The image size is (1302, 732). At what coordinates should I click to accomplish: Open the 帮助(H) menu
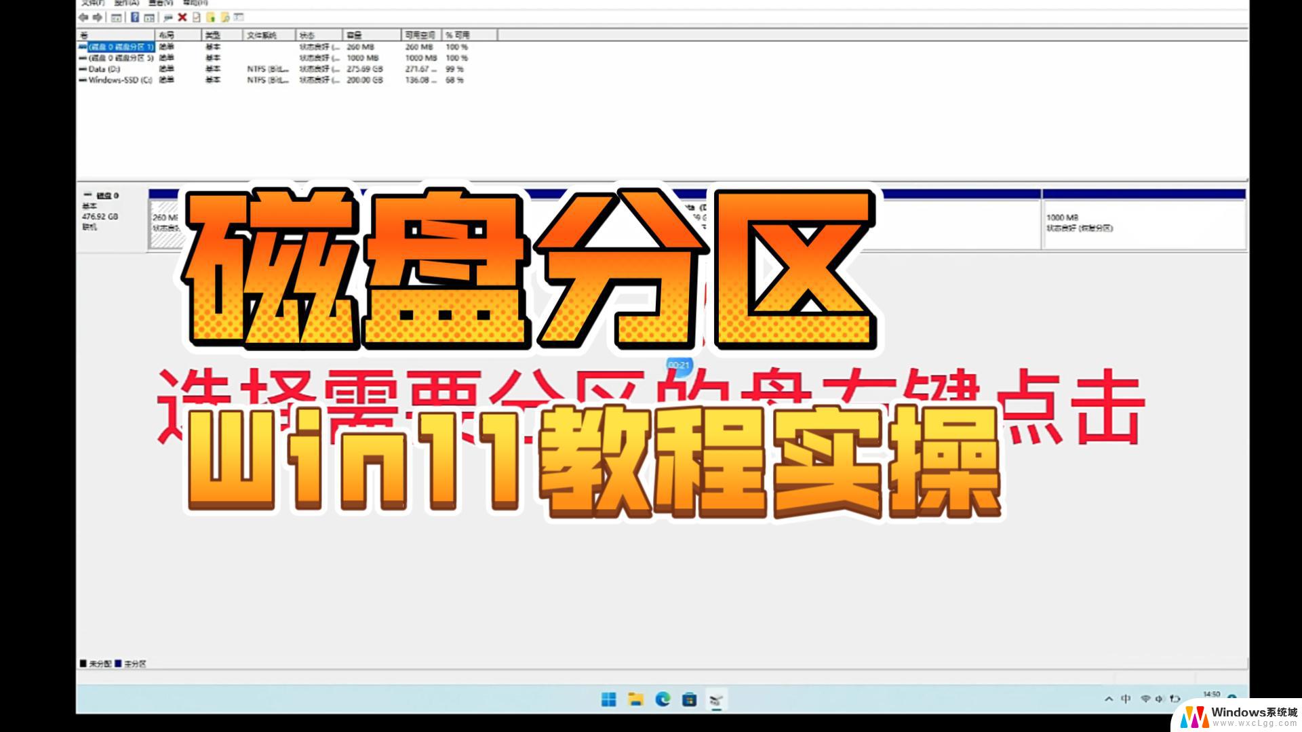tap(195, 3)
